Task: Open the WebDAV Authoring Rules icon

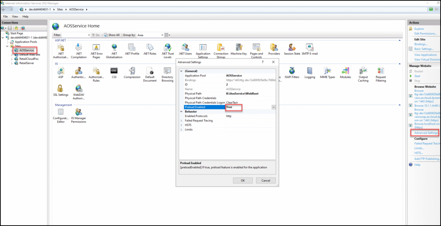Action: pos(79,92)
